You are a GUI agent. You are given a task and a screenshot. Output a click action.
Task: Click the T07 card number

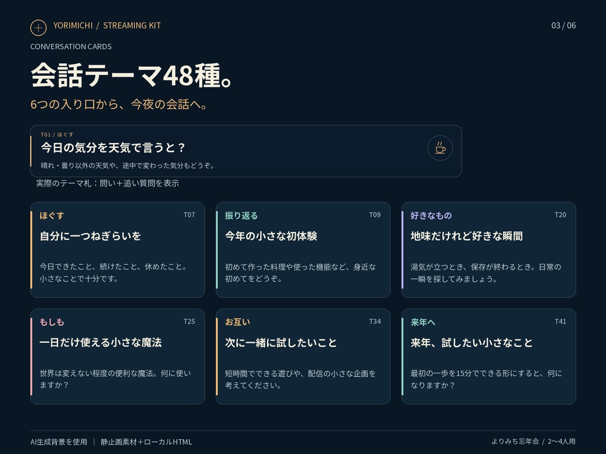[189, 215]
